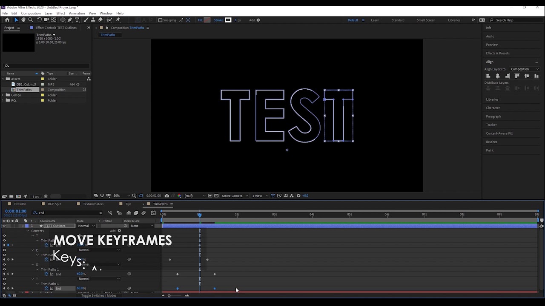Screen dimensions: 545x306
Task: Toggle the transparency grid icon in viewer
Action: click(216, 196)
